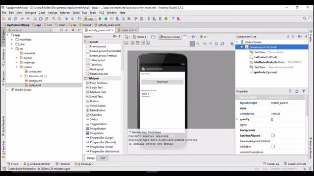Screen dimensions: 314x176
Task: Click the search everywhere magnifier icon
Action: (305, 19)
